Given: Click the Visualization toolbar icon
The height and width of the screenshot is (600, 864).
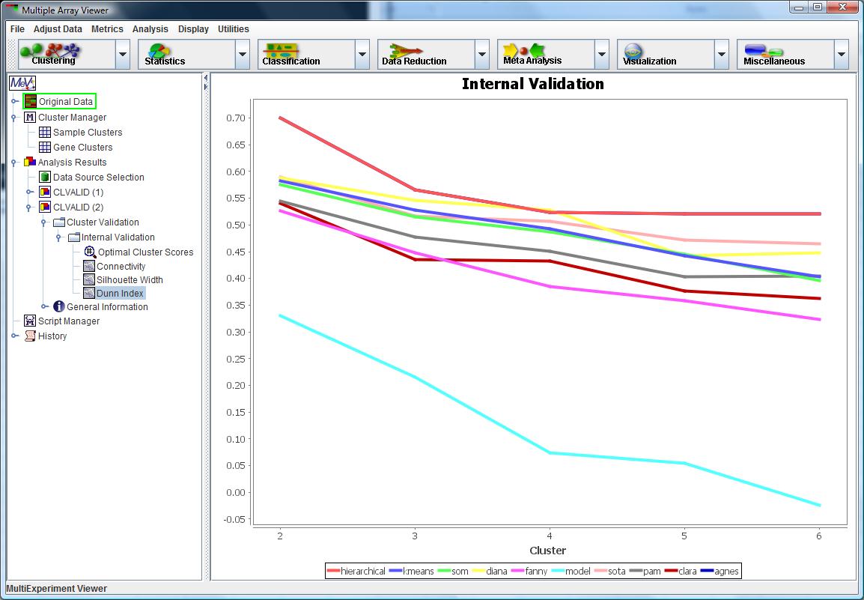Looking at the screenshot, I should pyautogui.click(x=633, y=51).
